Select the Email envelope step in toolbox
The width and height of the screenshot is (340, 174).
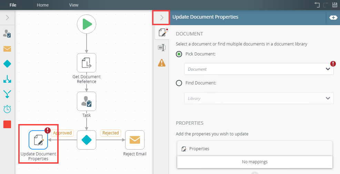[x=7, y=49]
